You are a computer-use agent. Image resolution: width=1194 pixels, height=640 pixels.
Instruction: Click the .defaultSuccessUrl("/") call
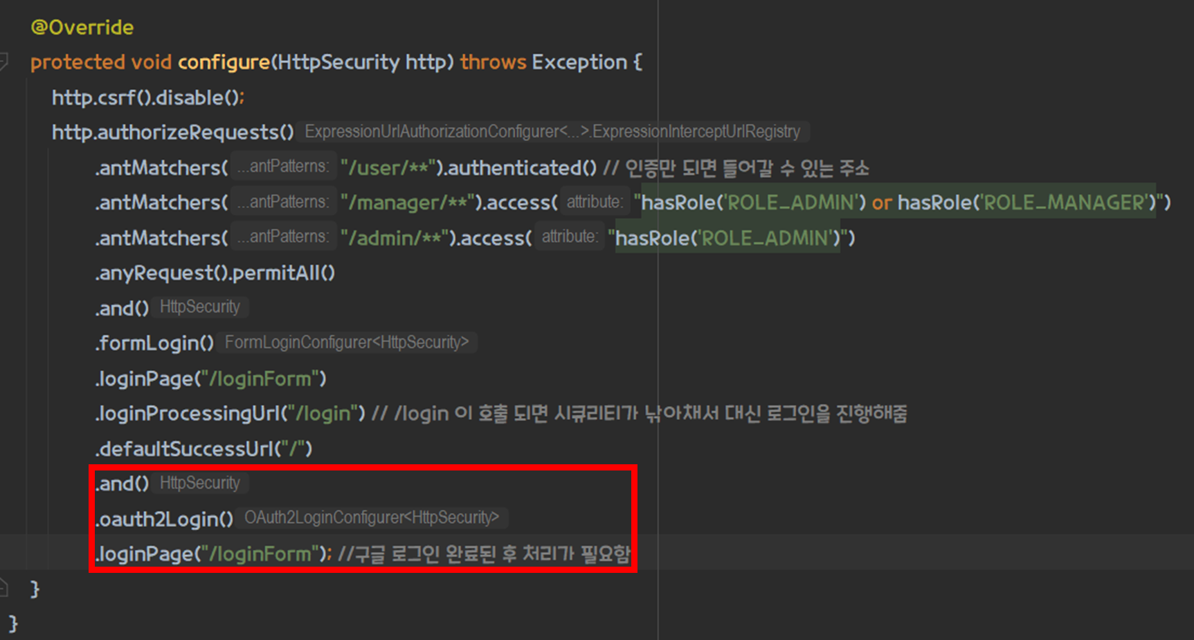(203, 449)
